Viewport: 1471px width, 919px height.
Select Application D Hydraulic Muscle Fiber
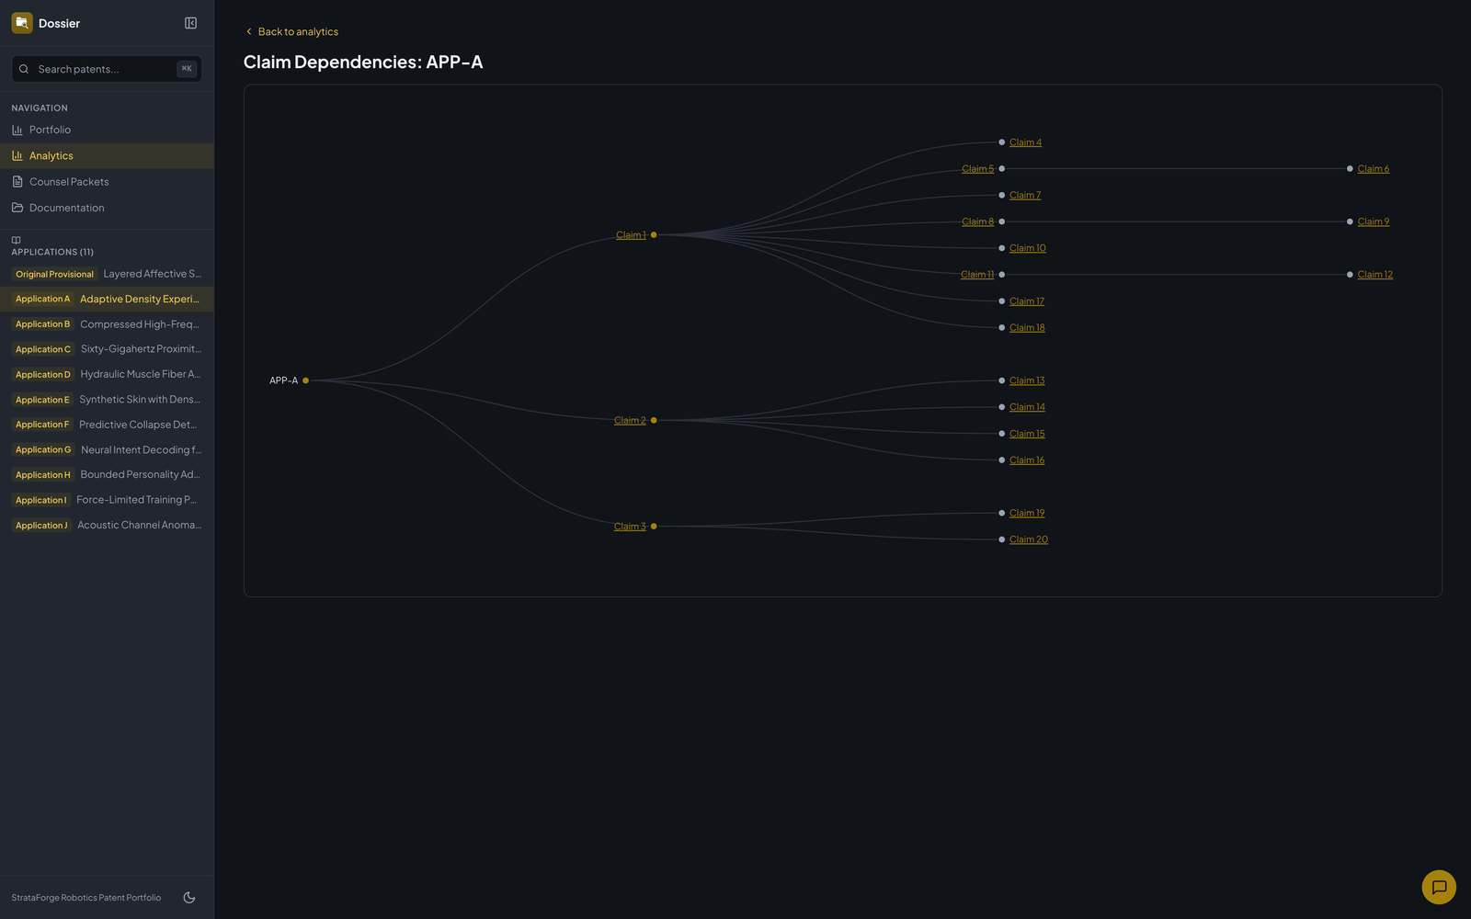pos(107,374)
